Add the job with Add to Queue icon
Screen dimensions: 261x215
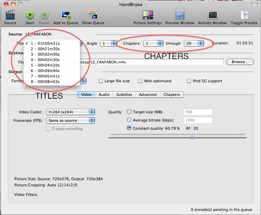tap(66, 15)
